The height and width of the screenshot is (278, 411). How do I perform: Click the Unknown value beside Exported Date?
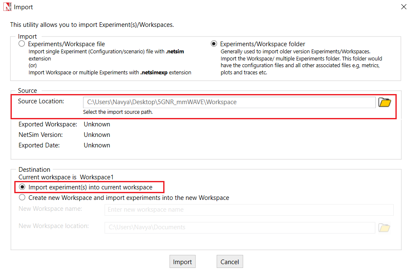point(97,145)
